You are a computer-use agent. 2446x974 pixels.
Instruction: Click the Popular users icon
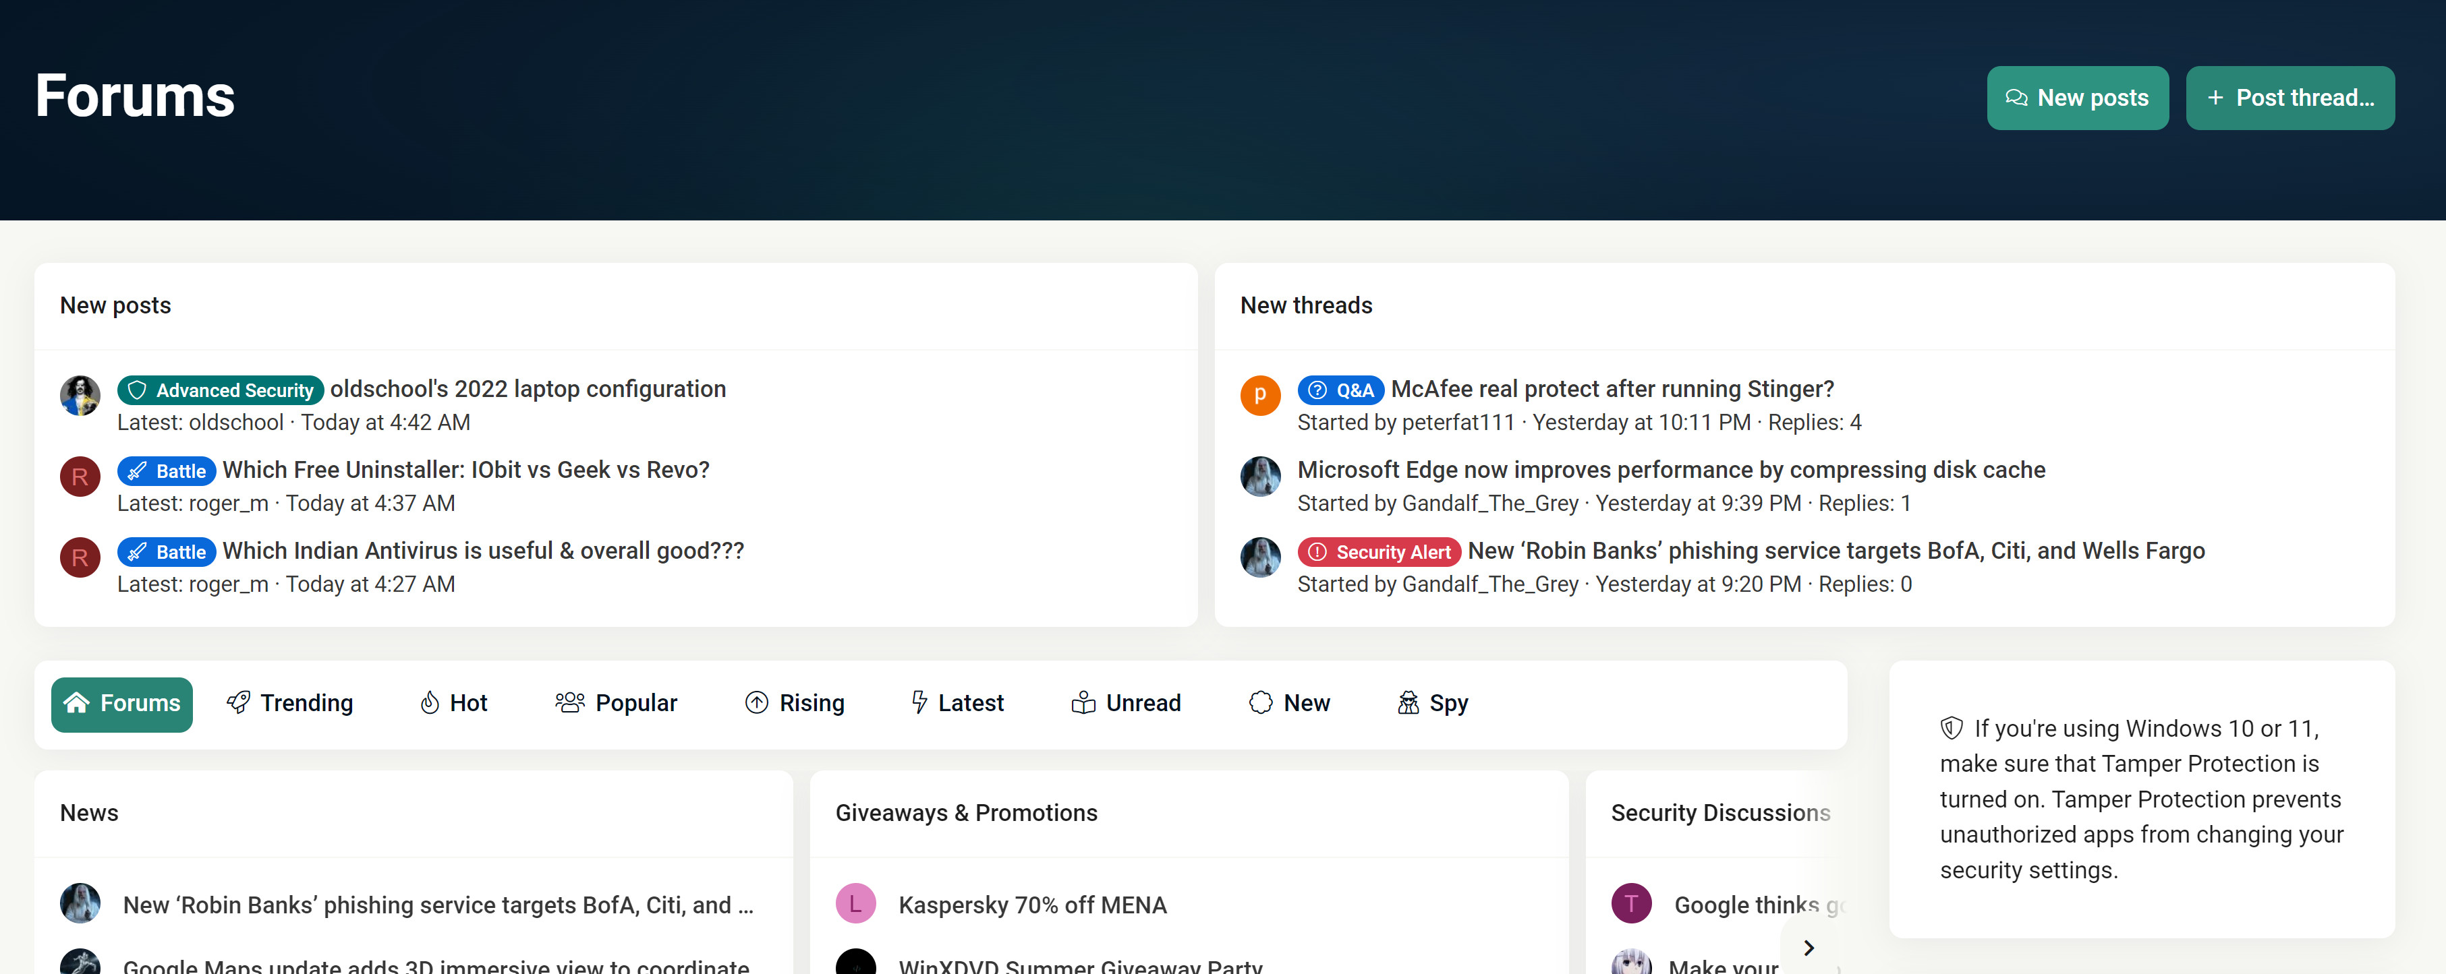tap(569, 702)
